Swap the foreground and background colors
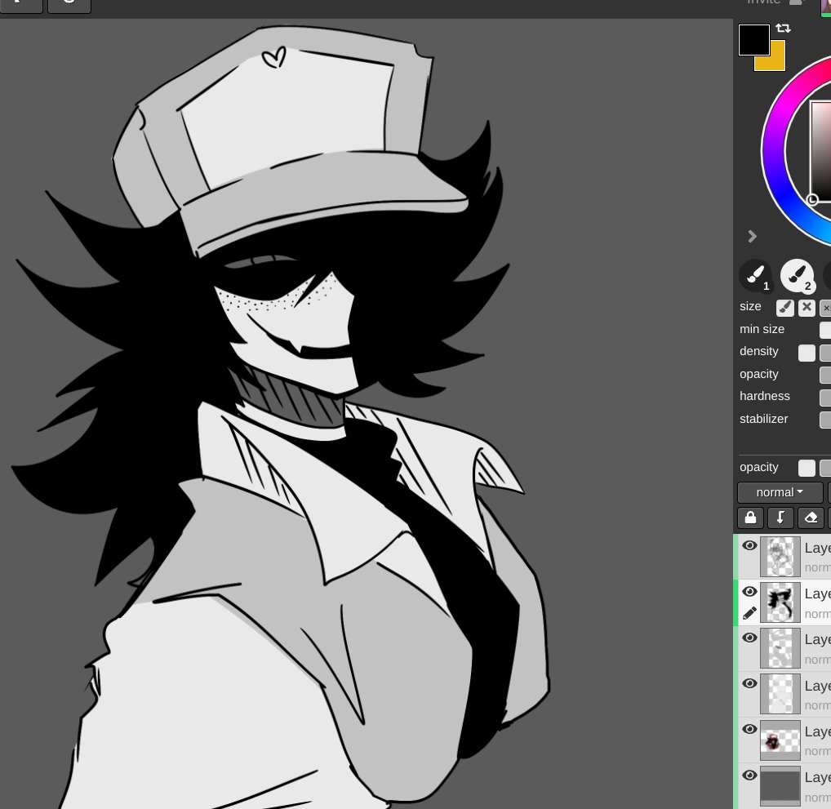This screenshot has height=809, width=831. click(x=783, y=28)
